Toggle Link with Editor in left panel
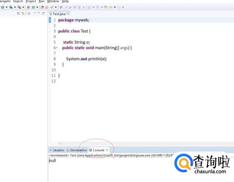This screenshot has height=182, width=234. coord(23,13)
